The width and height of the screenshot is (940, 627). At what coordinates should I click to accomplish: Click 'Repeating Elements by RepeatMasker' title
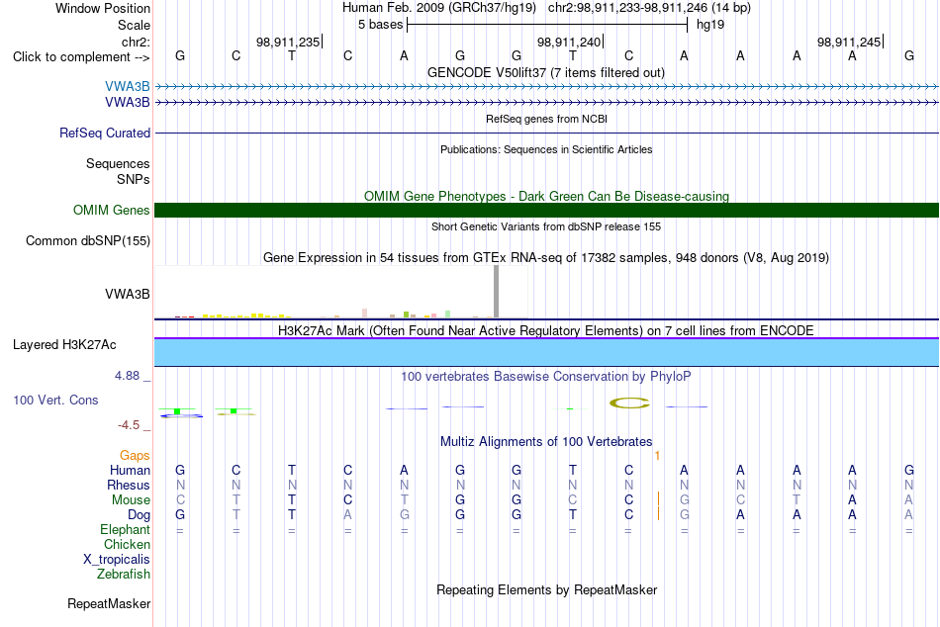tap(546, 589)
